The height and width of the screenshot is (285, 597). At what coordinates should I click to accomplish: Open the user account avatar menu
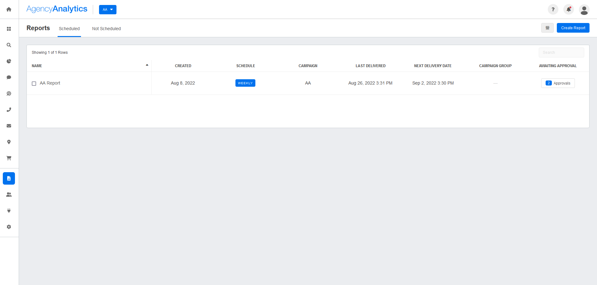click(584, 10)
